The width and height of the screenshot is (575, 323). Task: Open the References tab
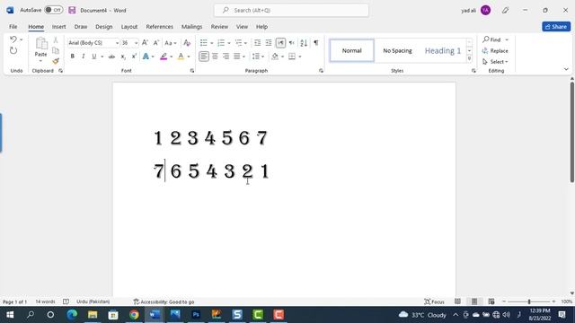pos(160,27)
